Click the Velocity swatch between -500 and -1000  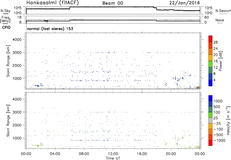point(210,137)
